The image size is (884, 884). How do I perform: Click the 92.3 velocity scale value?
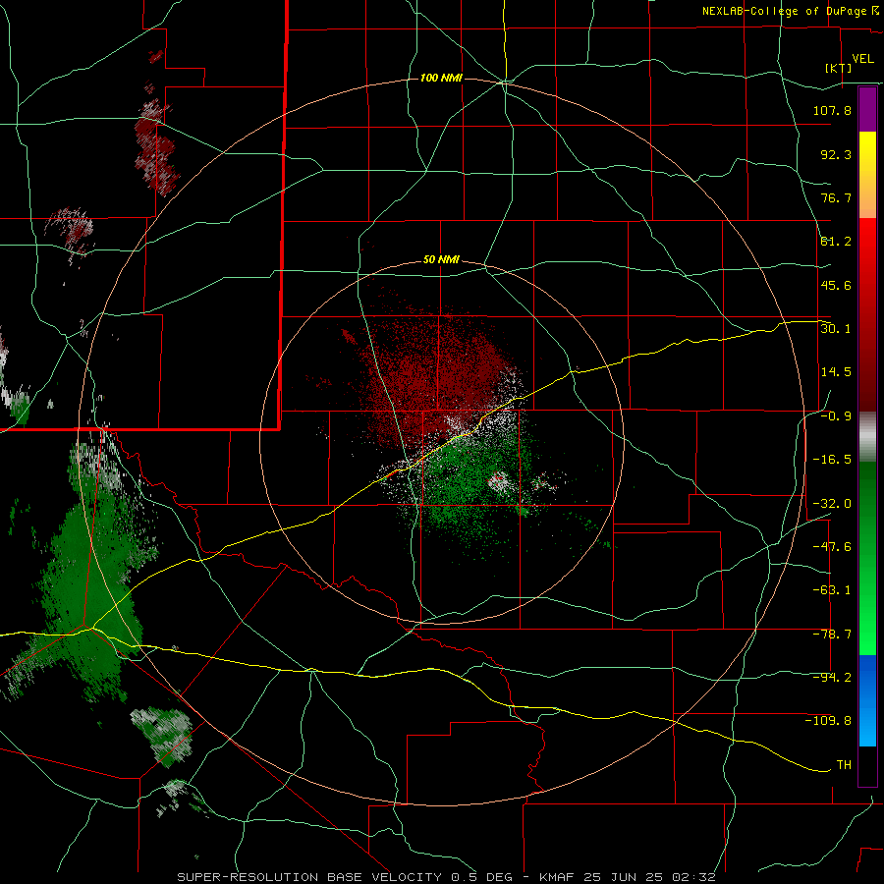click(836, 154)
